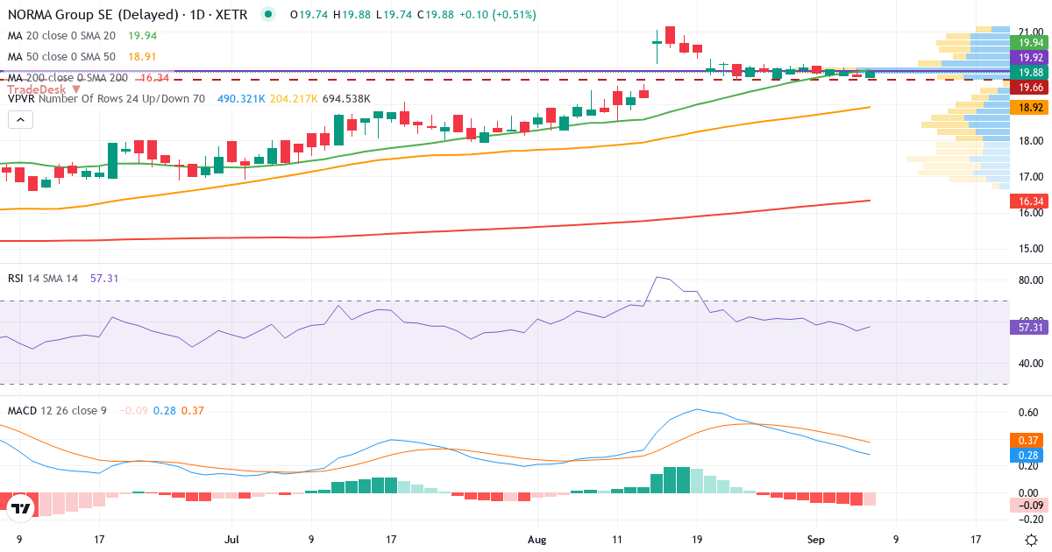
Task: Select the VPVR Number Of Rows legend
Action: point(107,99)
